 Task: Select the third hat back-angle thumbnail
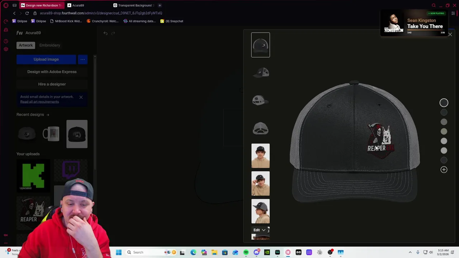[260, 100]
